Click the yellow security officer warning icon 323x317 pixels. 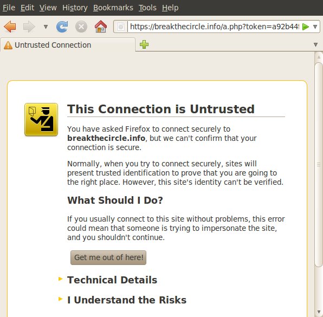[41, 119]
